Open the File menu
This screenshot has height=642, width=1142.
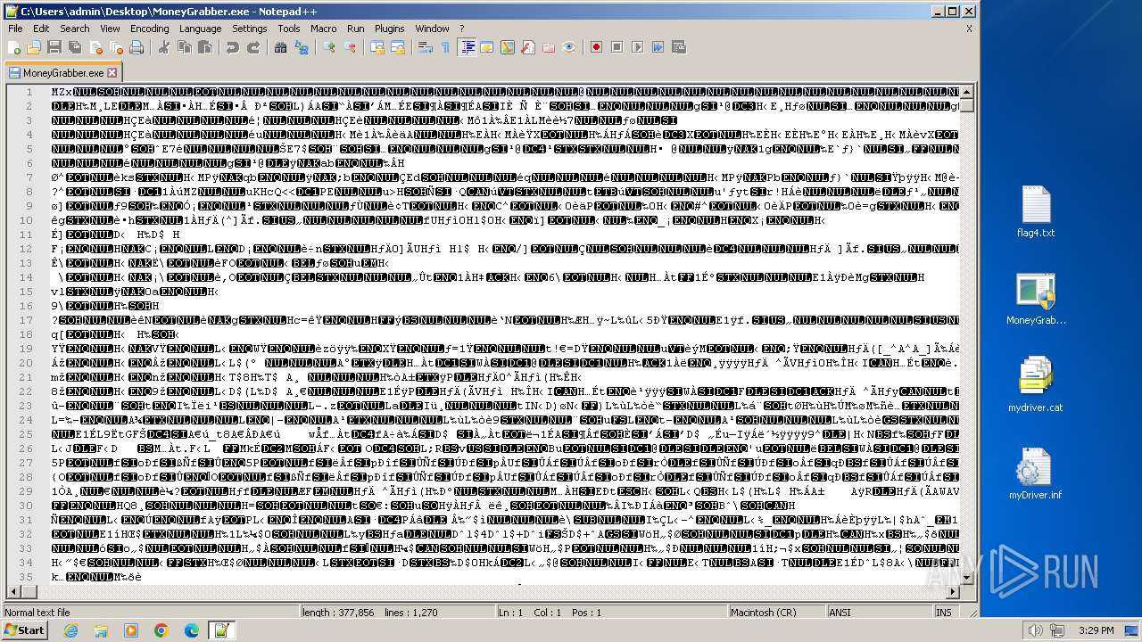click(15, 29)
